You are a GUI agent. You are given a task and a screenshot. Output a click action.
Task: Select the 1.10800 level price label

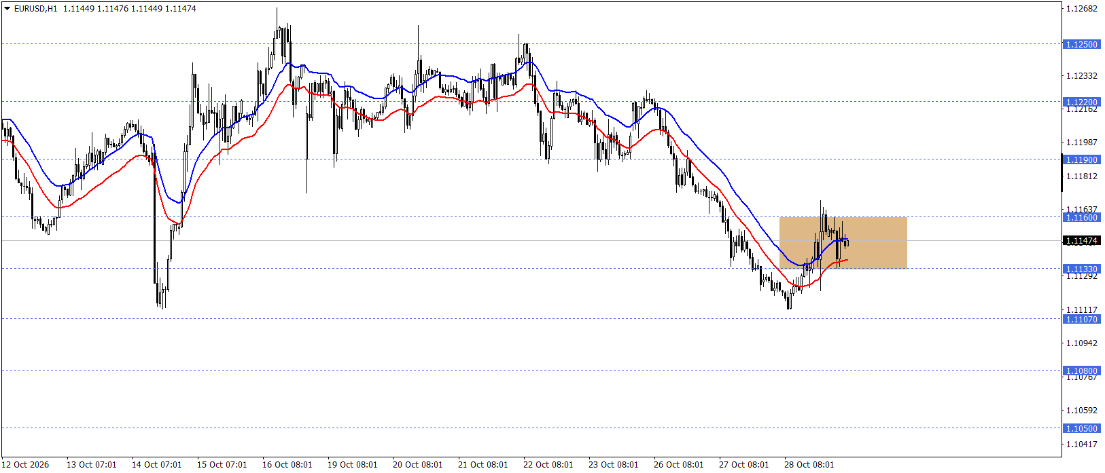click(x=1081, y=371)
